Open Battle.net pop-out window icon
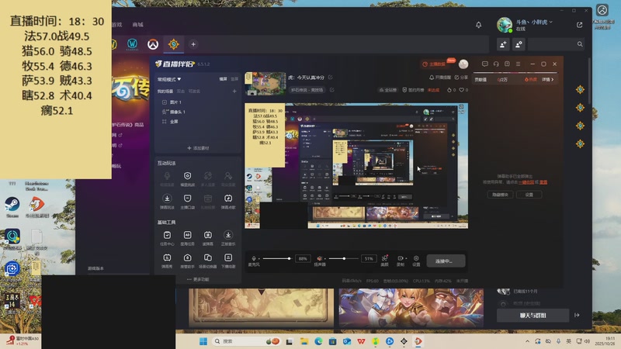Image resolution: width=621 pixels, height=349 pixels. pyautogui.click(x=579, y=25)
